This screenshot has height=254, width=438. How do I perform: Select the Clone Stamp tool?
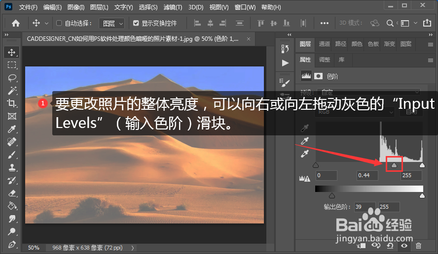coord(12,167)
